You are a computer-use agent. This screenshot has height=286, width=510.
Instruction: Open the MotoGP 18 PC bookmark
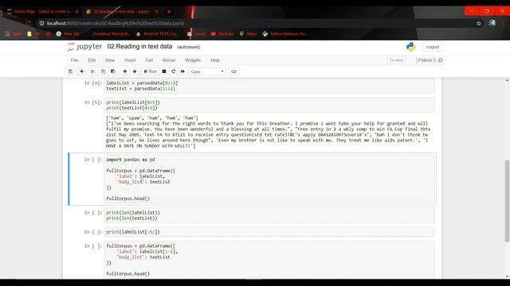click(x=158, y=33)
